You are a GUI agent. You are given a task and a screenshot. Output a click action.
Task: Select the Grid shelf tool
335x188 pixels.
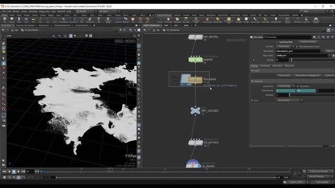pos(33,20)
